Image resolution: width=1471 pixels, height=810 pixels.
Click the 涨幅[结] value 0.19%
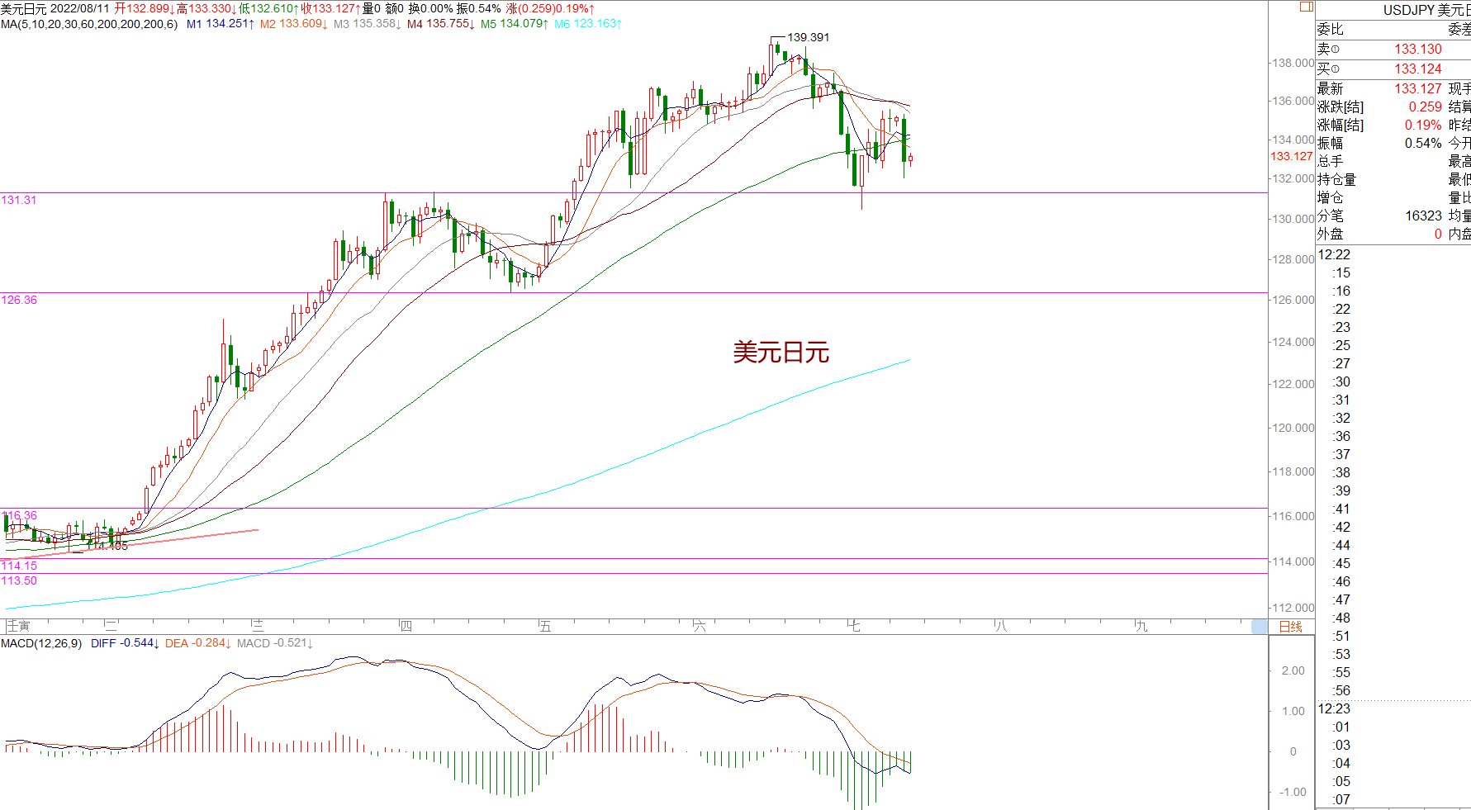pyautogui.click(x=1423, y=126)
